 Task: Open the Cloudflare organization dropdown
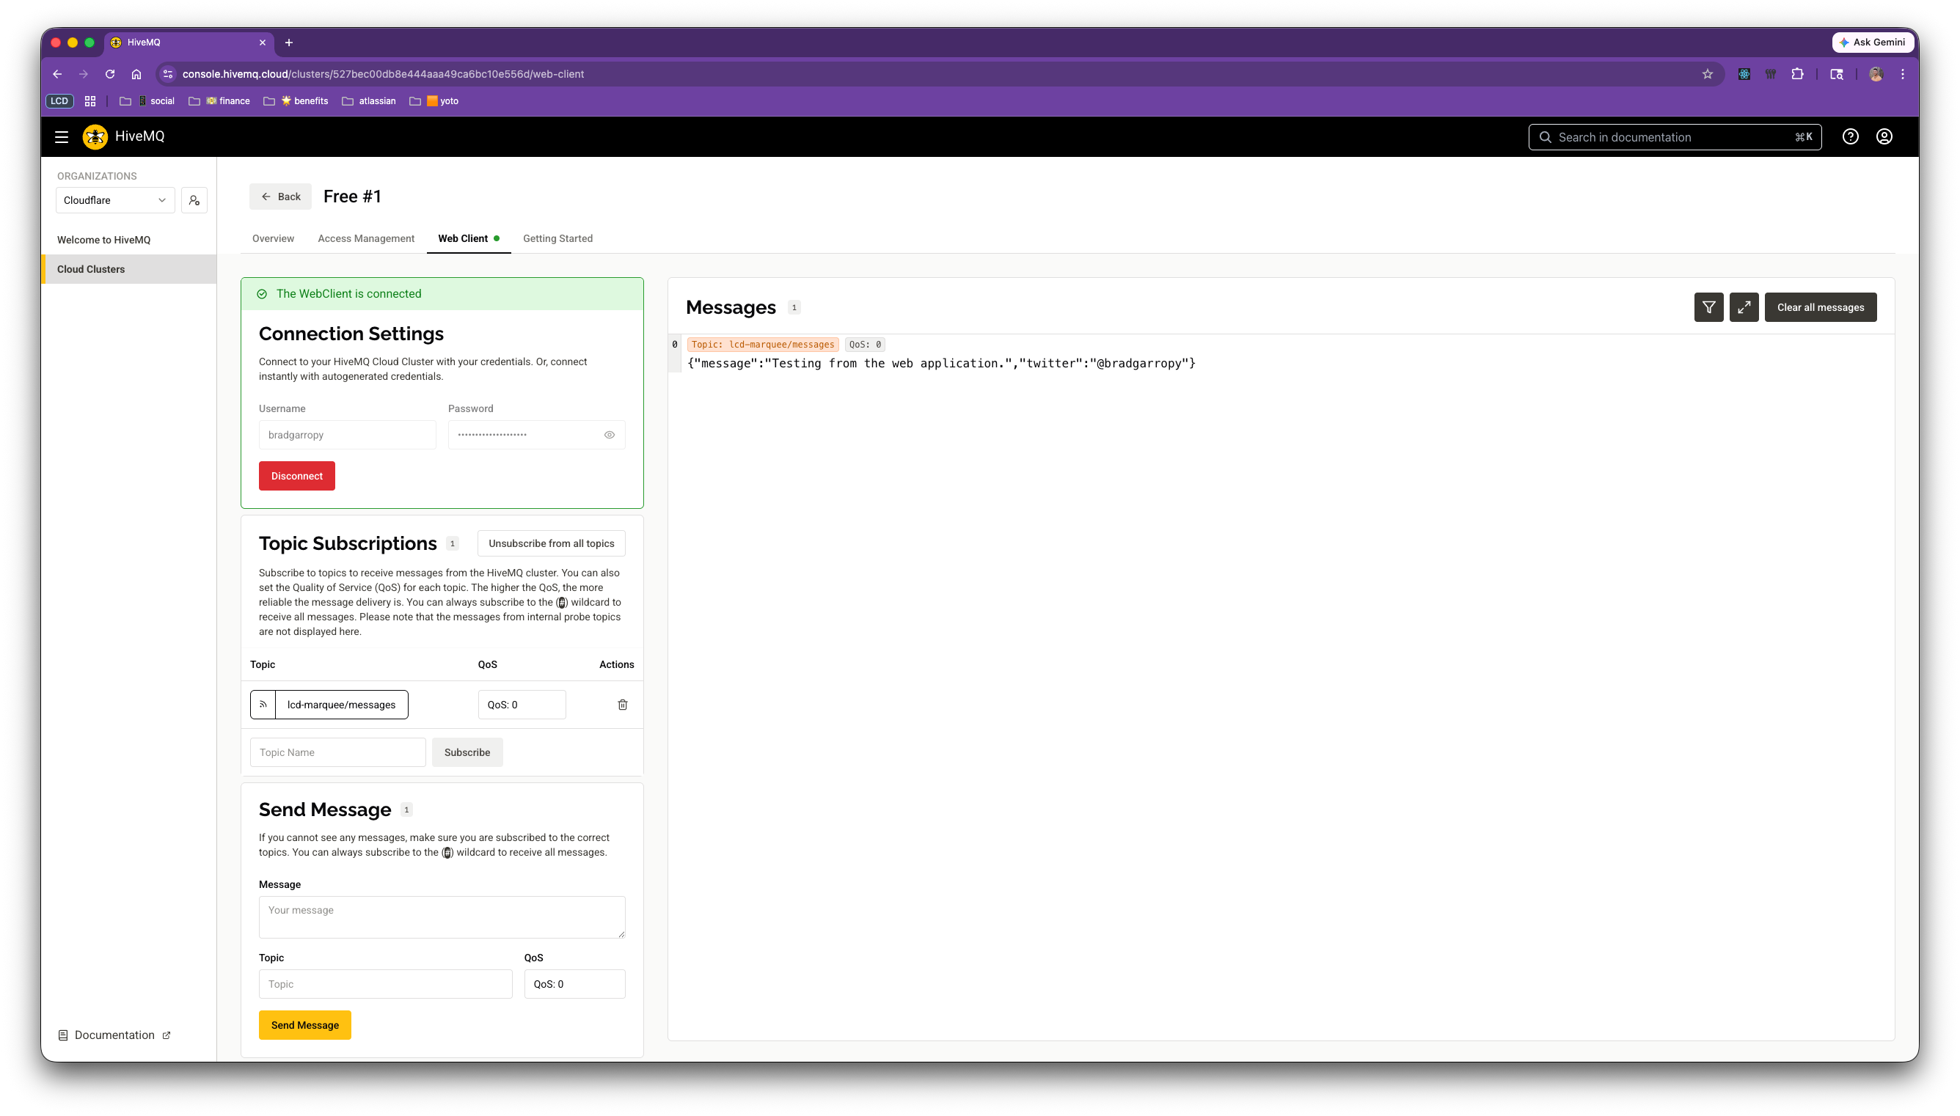tap(115, 200)
